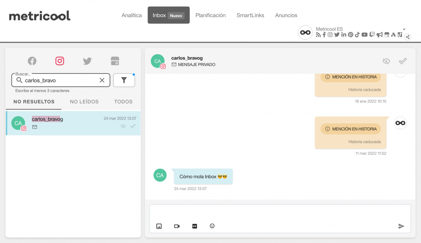The image size is (421, 243).
Task: Attach a video to the reply
Action: click(177, 226)
